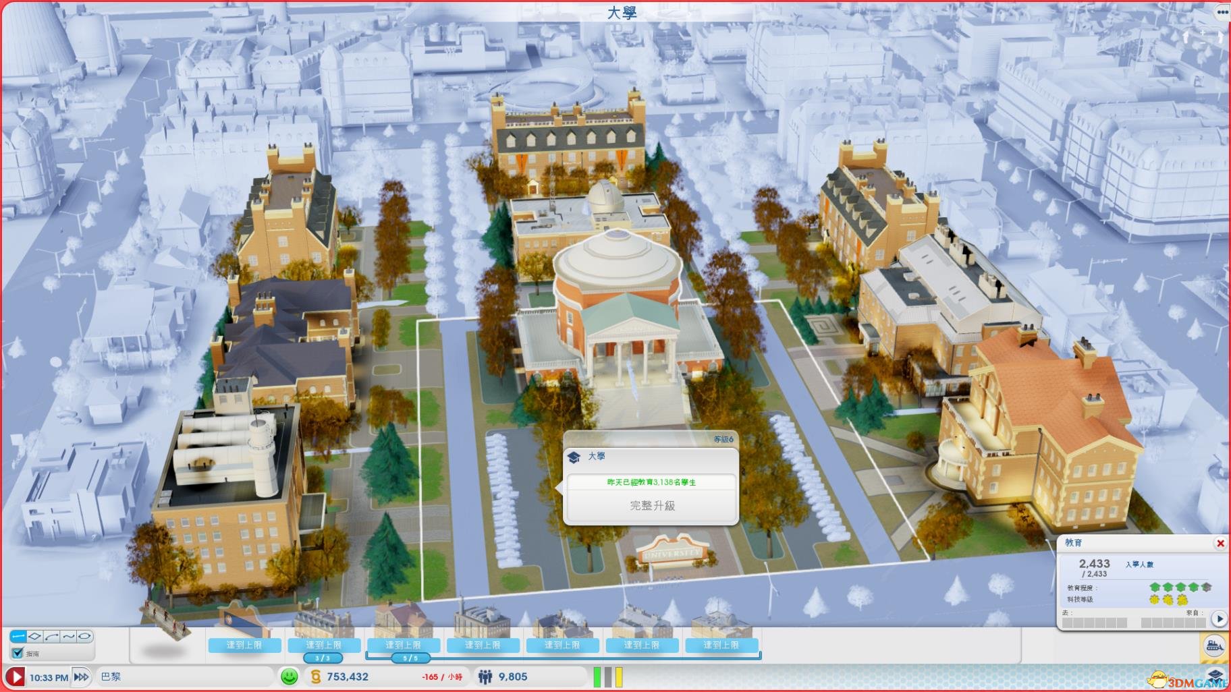The image size is (1231, 692).
Task: Click the text 昨天已經教育3,138名學生
Action: tap(651, 482)
